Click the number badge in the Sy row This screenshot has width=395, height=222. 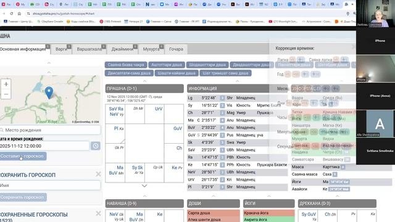[222, 105]
